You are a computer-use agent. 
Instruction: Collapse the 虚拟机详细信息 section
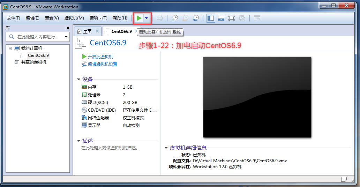point(166,148)
